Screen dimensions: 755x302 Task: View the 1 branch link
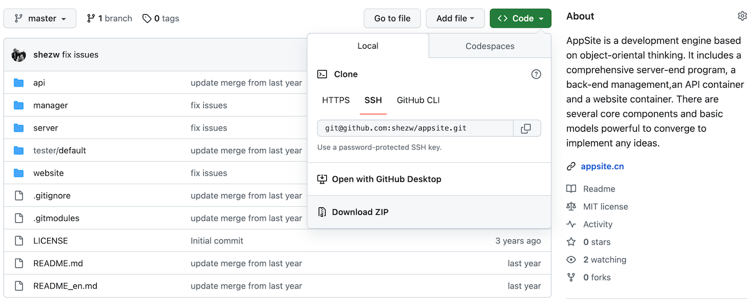pos(110,18)
